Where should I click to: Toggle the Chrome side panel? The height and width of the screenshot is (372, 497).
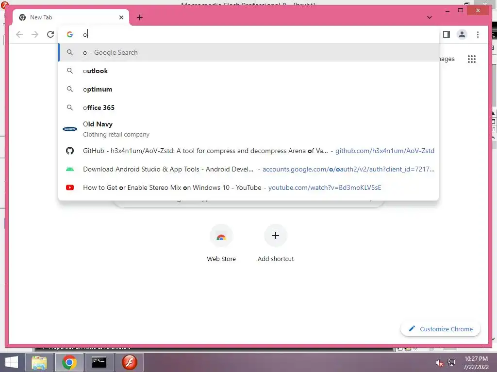coord(447,34)
